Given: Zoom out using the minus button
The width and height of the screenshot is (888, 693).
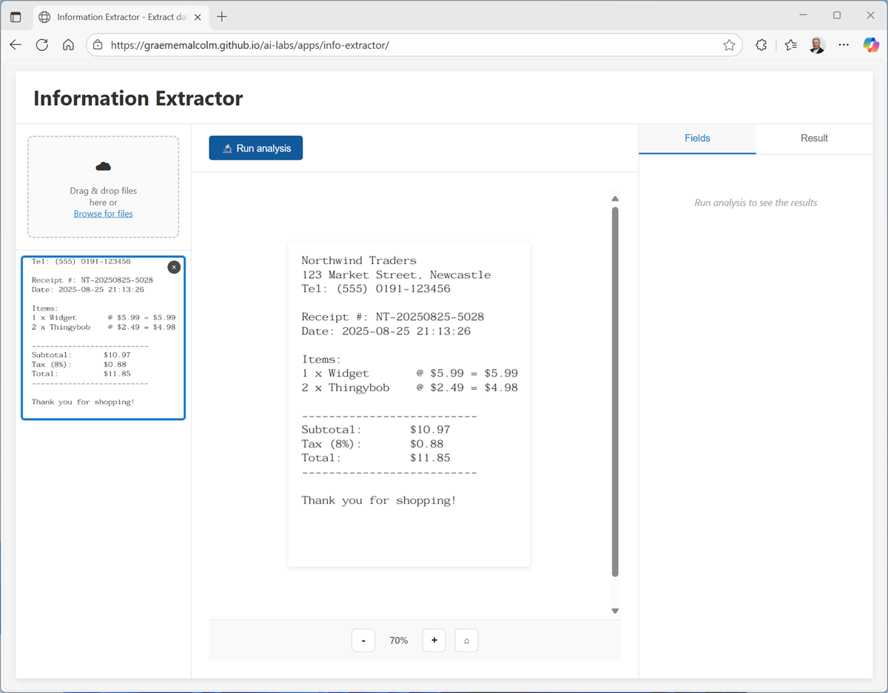Looking at the screenshot, I should point(363,640).
